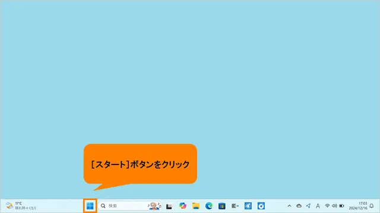Open the clock showing 17:03
Viewport: 380px width, 213px height.
[358, 206]
